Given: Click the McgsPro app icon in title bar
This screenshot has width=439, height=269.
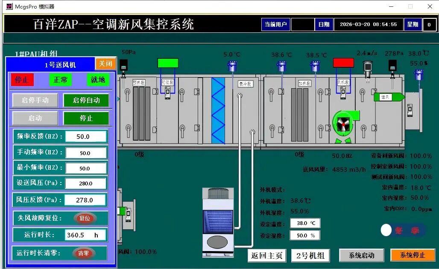Looking at the screenshot, I should (x=9, y=6).
